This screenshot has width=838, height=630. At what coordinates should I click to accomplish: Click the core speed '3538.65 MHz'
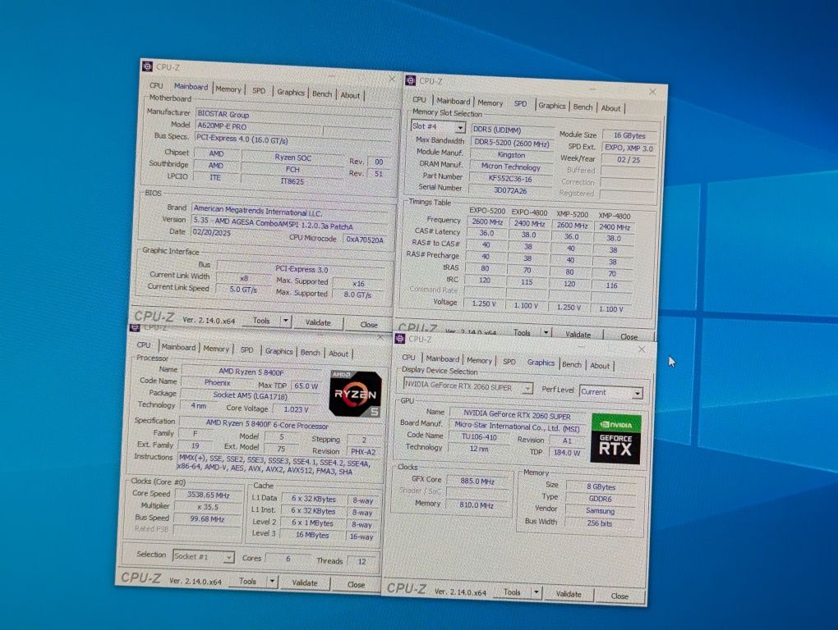(208, 495)
